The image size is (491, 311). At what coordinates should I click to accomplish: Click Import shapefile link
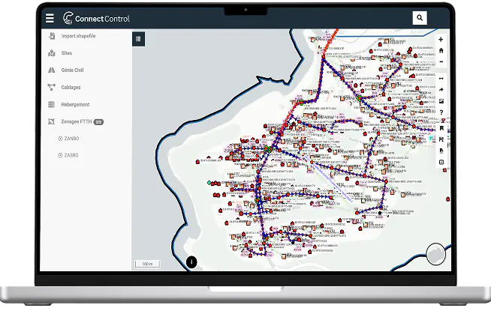tap(77, 36)
